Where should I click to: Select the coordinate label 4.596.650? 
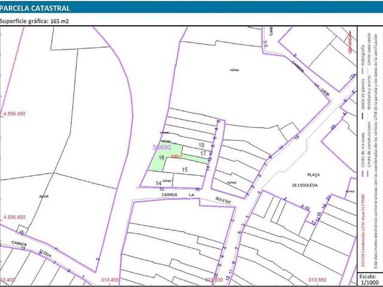click(x=14, y=114)
